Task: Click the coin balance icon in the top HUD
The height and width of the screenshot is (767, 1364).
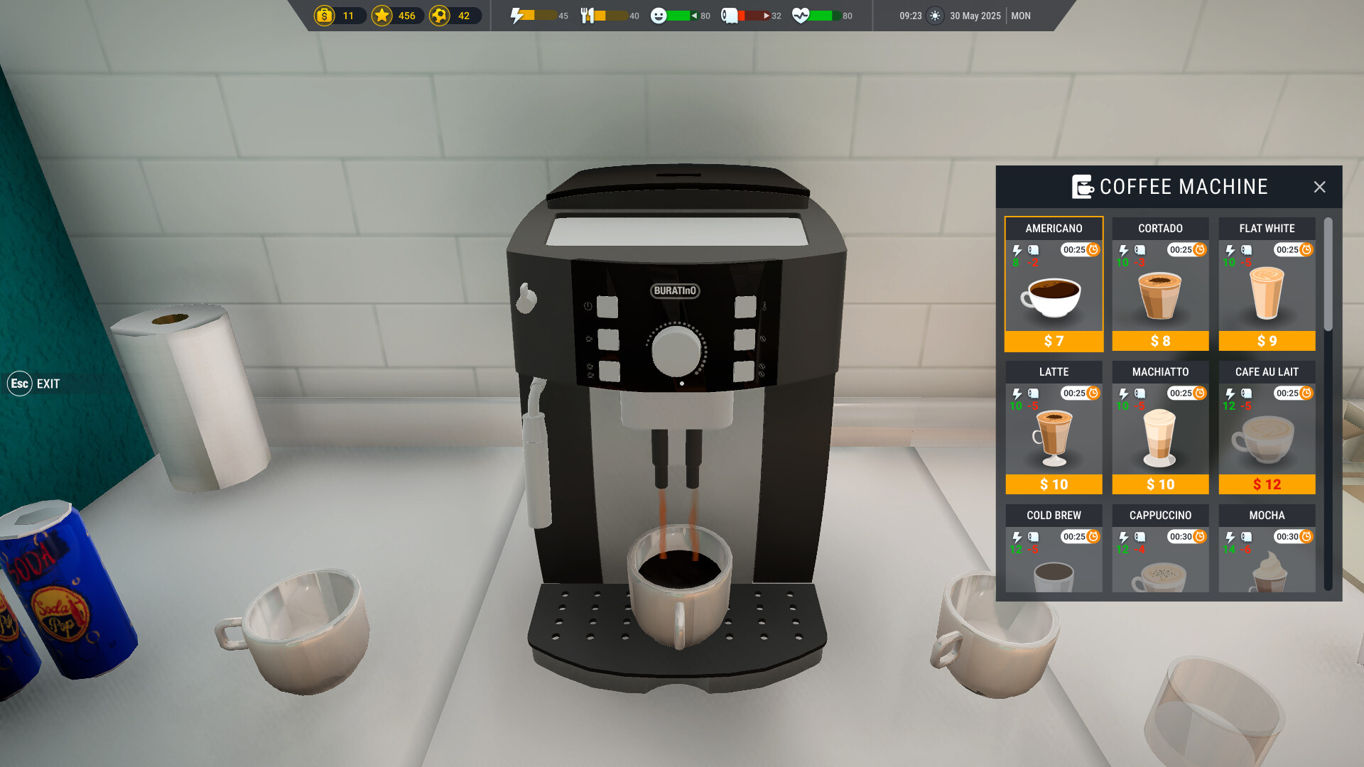Action: (324, 15)
